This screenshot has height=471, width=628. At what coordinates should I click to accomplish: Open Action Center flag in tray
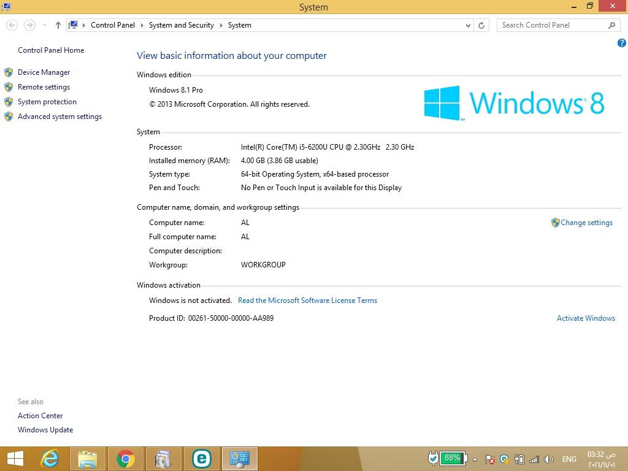coord(489,459)
